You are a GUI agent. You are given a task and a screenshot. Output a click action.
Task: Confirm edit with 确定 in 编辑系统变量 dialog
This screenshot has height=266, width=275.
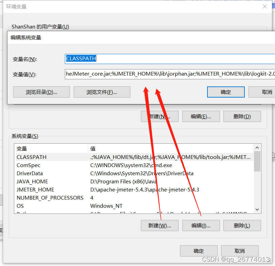[226, 92]
